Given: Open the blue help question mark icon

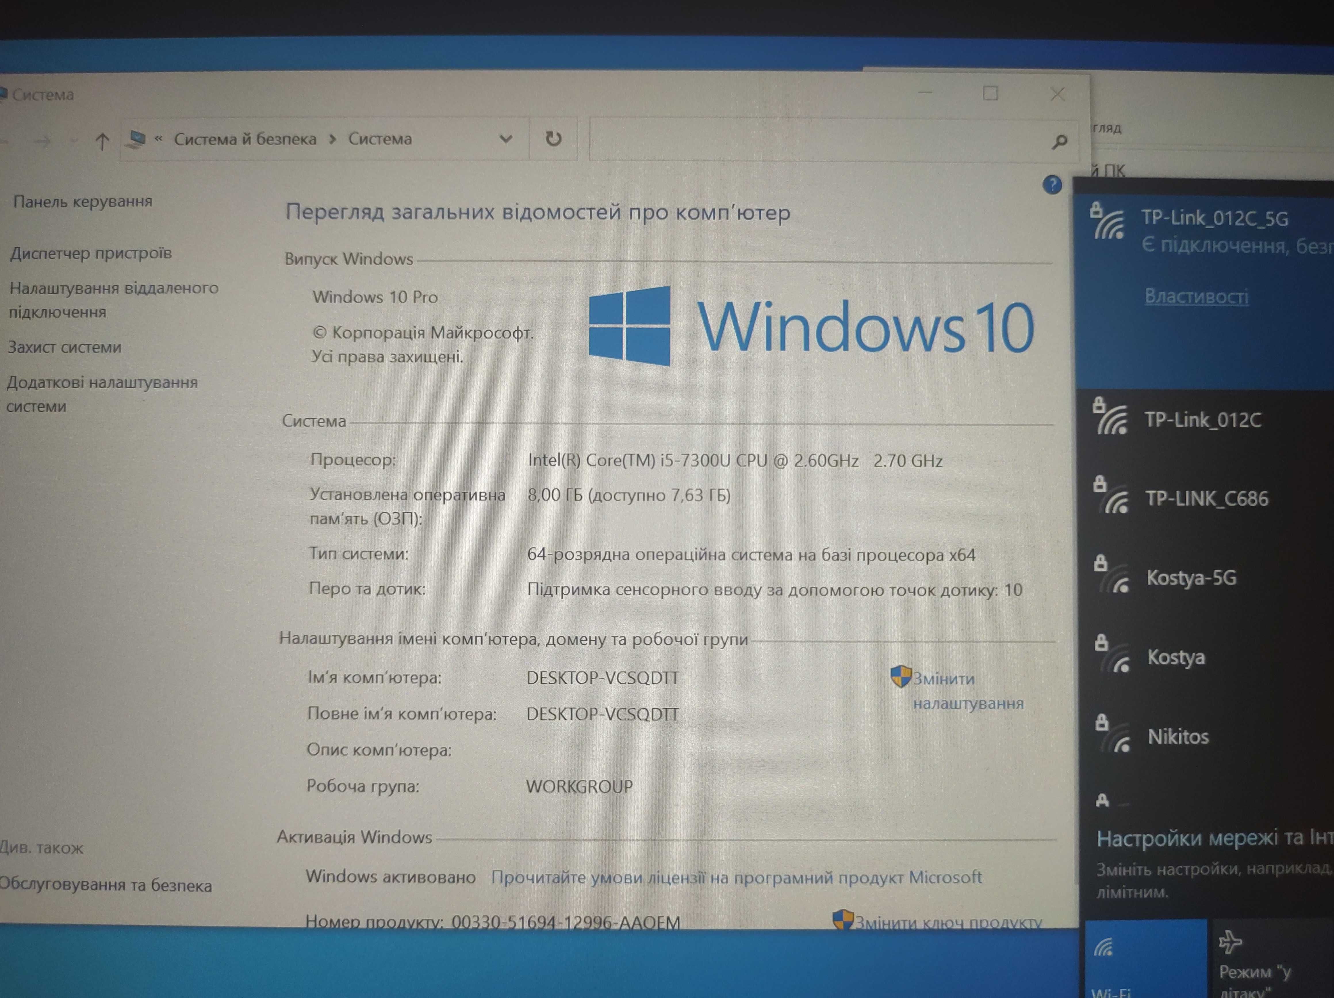Looking at the screenshot, I should [1052, 185].
